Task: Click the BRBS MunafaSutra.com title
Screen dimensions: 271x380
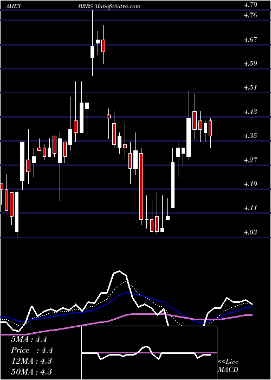Action: 109,7
